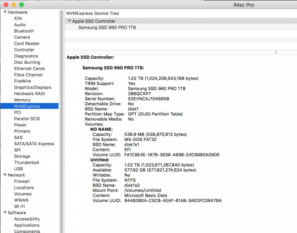This screenshot has height=233, width=297.
Task: Click the yellow minimize window button
Action: 14,5
